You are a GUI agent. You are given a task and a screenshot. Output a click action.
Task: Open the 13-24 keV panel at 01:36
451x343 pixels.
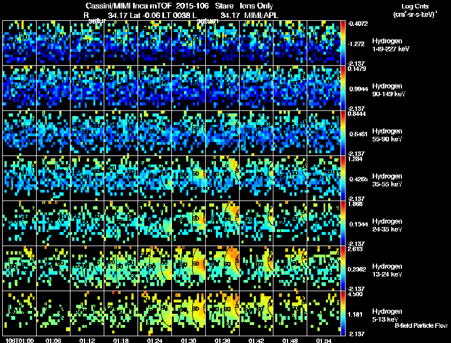coord(222,269)
